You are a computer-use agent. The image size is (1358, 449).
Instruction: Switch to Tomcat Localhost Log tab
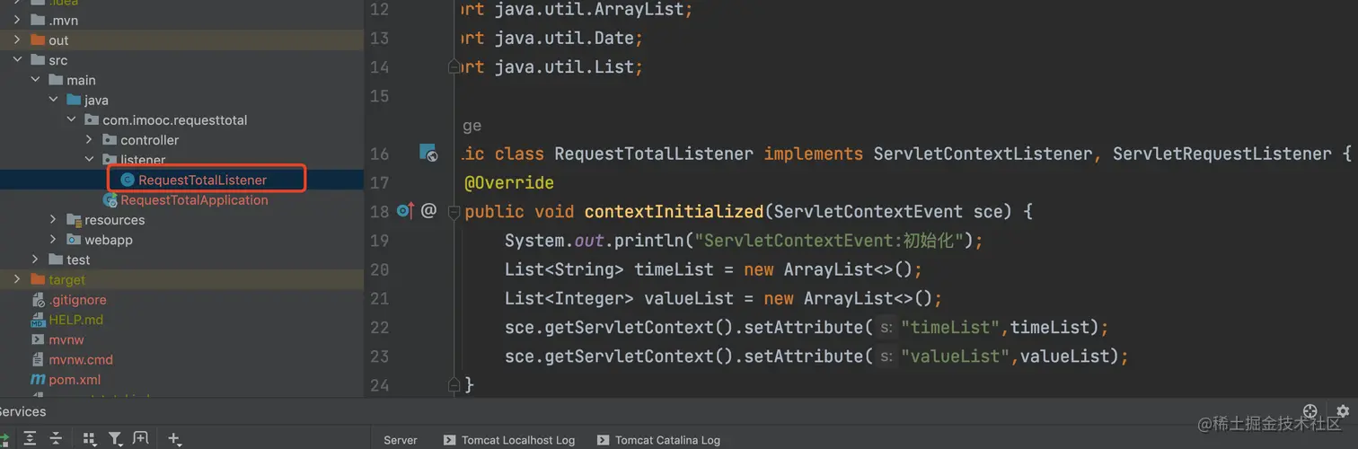pyautogui.click(x=509, y=440)
